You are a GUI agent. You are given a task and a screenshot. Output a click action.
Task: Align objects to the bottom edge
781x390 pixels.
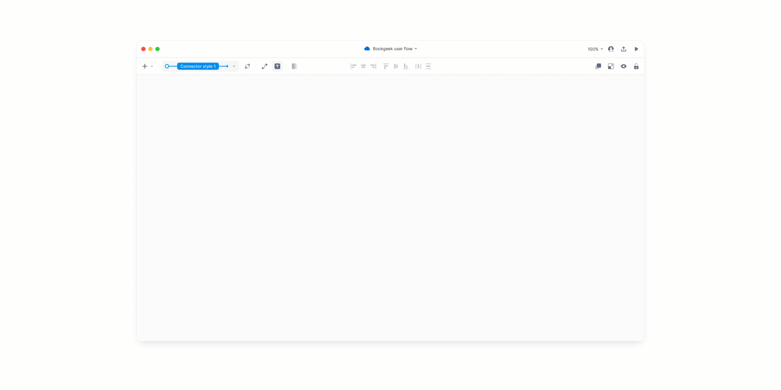[406, 66]
